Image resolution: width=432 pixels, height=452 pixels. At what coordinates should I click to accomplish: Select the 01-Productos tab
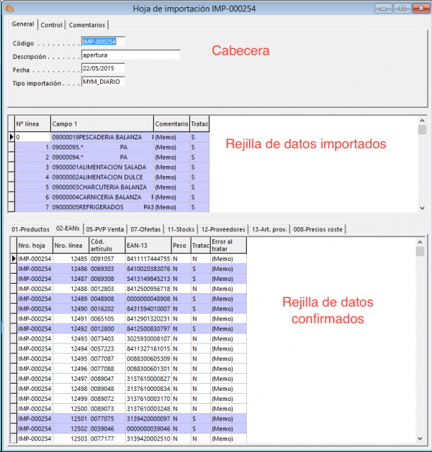click(30, 229)
